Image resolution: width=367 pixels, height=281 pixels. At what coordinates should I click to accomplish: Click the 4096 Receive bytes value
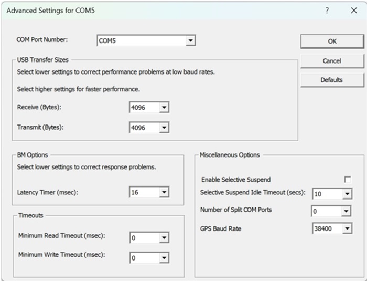pos(144,108)
